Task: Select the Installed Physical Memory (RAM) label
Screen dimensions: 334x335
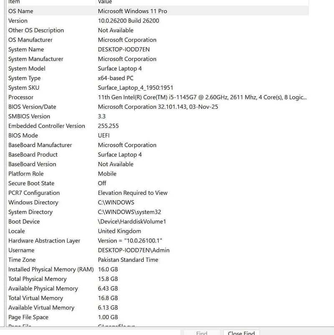Action: pyautogui.click(x=51, y=270)
